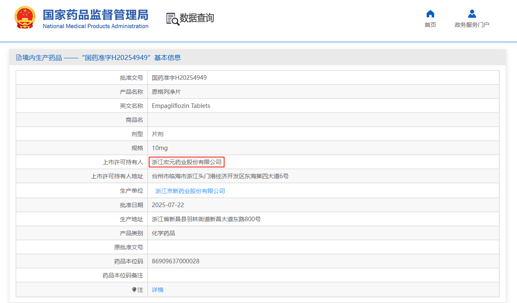
Task: Select the dosage form value 片剂
Action: tap(158, 134)
